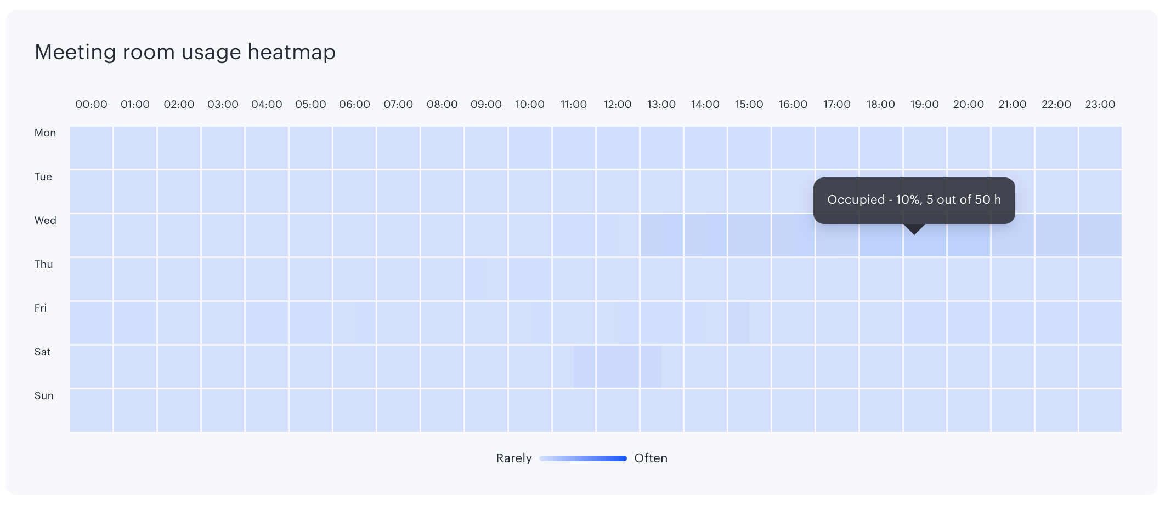
Task: Click the Saturday 12:00 heatmap cell
Action: tap(618, 366)
